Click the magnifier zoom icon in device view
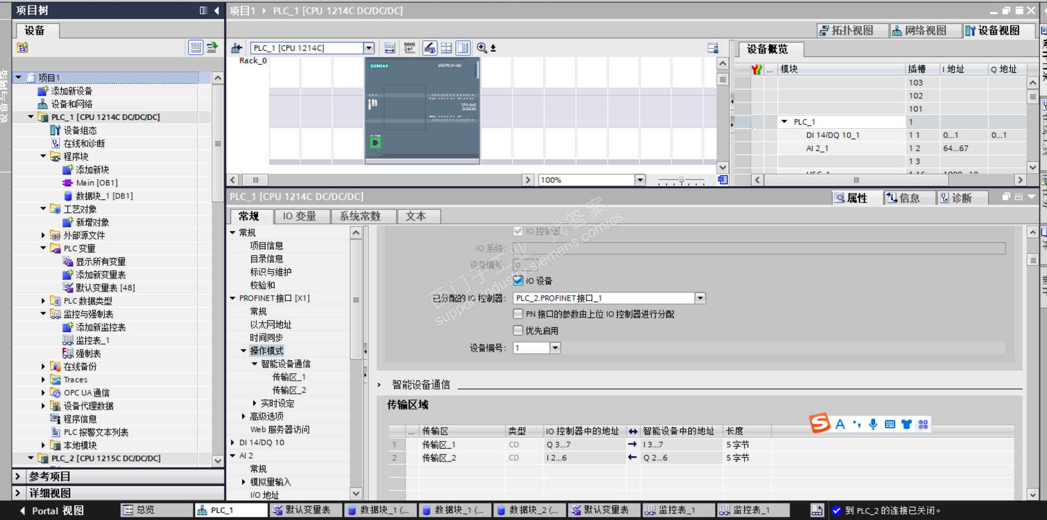The height and width of the screenshot is (520, 1047). click(482, 48)
